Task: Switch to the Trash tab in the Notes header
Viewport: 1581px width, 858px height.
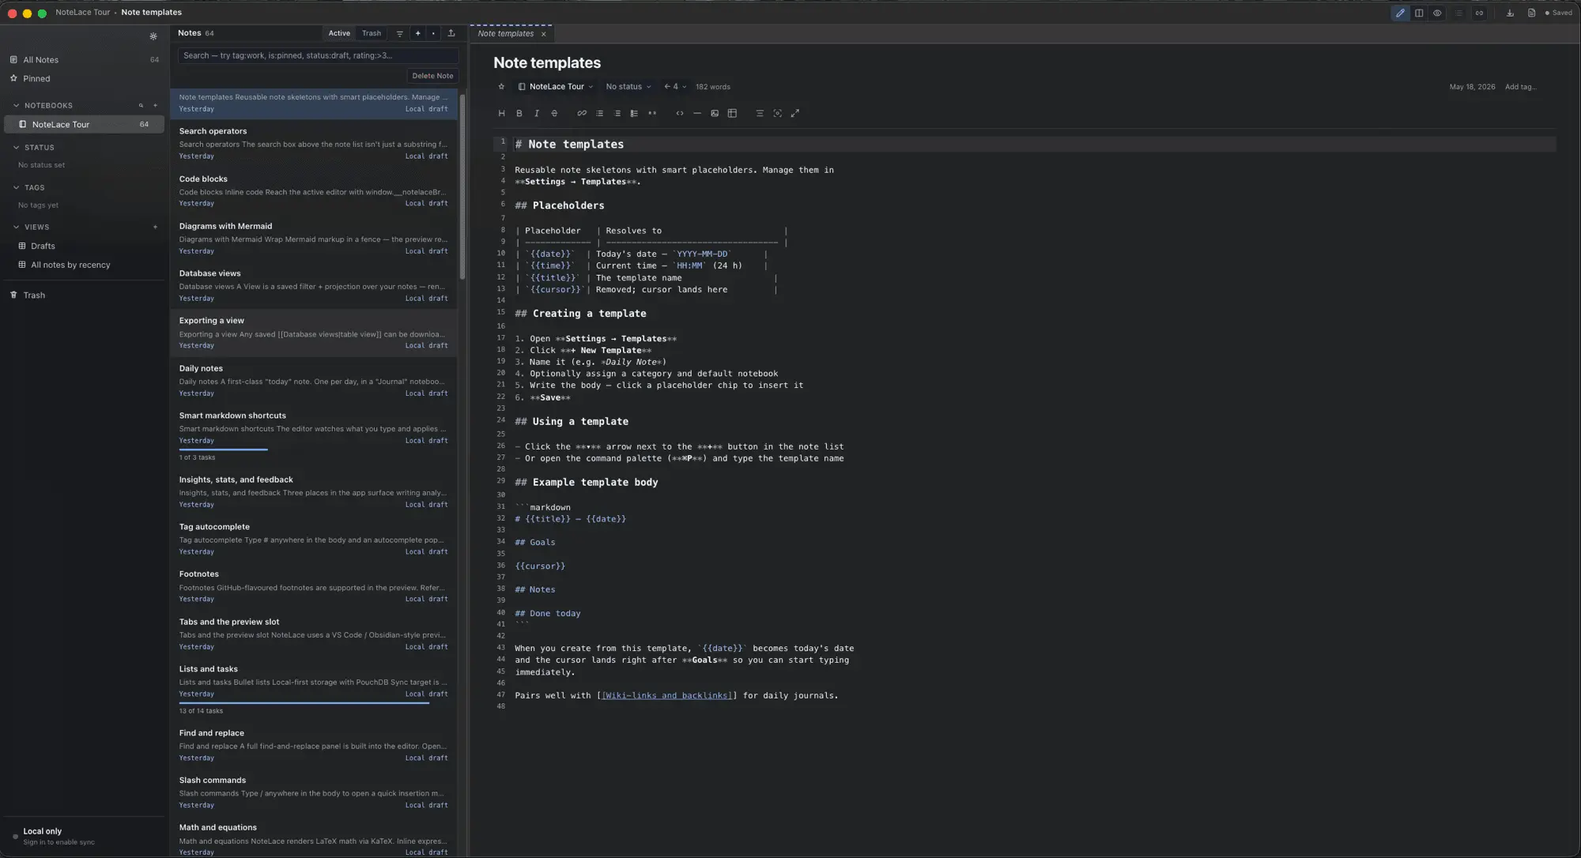Action: click(x=372, y=33)
